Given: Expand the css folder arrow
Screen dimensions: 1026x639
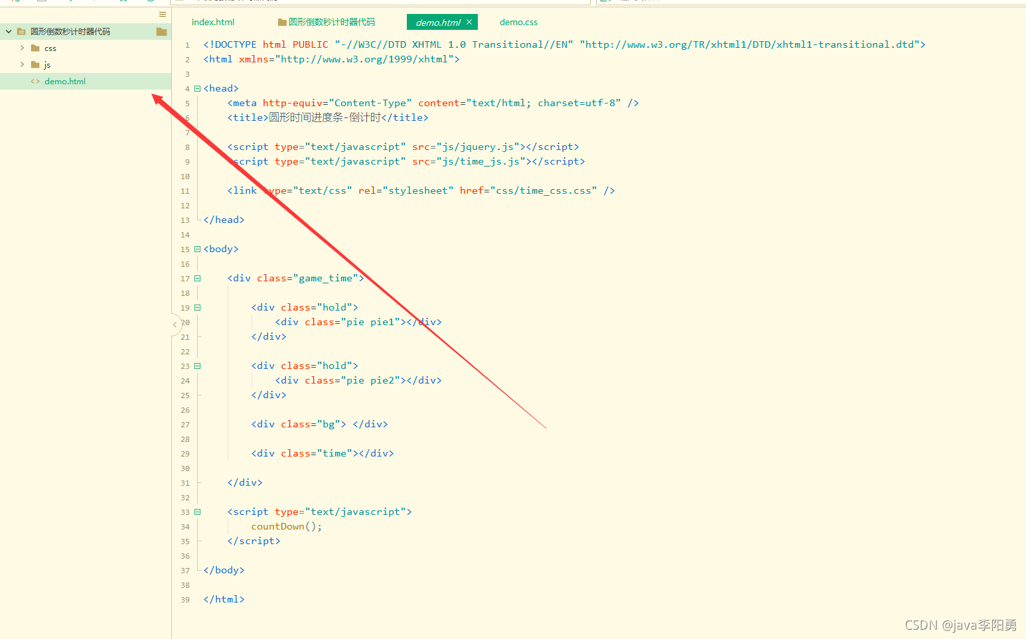Looking at the screenshot, I should point(22,48).
